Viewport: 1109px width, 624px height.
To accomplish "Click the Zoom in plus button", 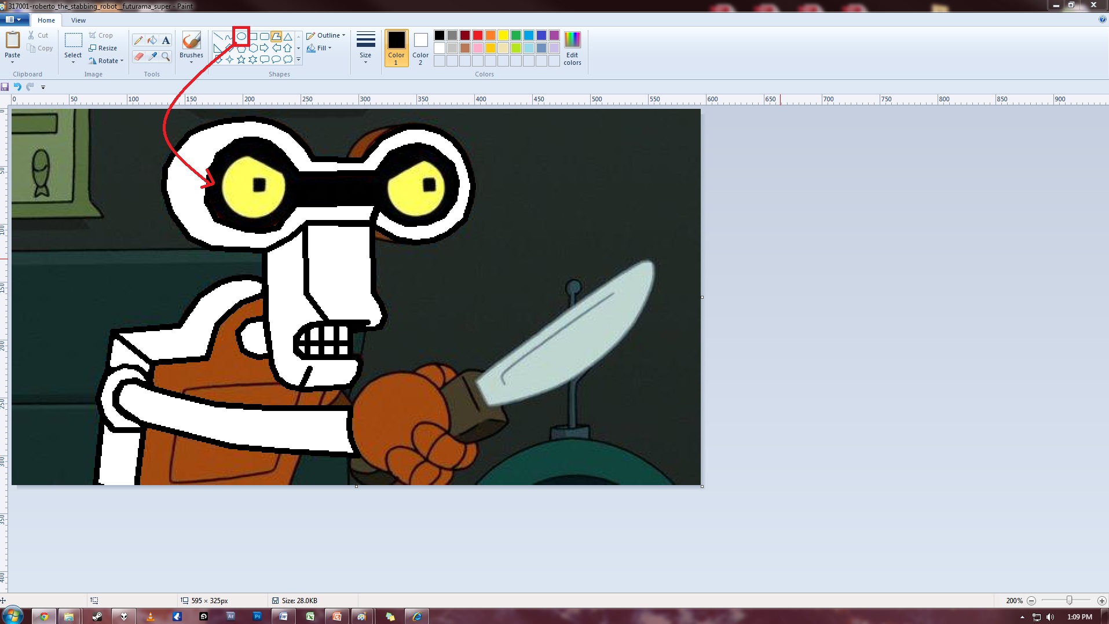I will 1101,601.
